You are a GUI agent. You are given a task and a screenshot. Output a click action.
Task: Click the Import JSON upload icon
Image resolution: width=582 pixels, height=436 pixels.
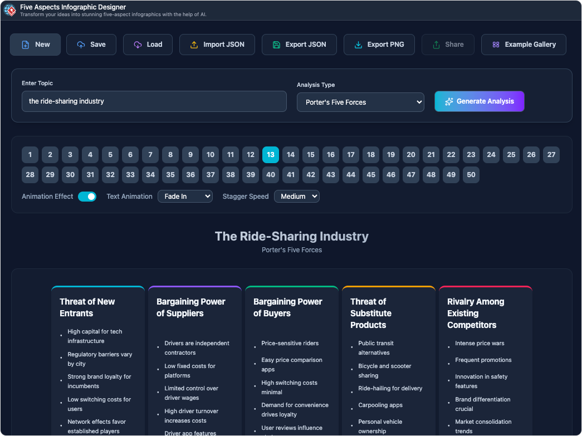[x=194, y=45]
